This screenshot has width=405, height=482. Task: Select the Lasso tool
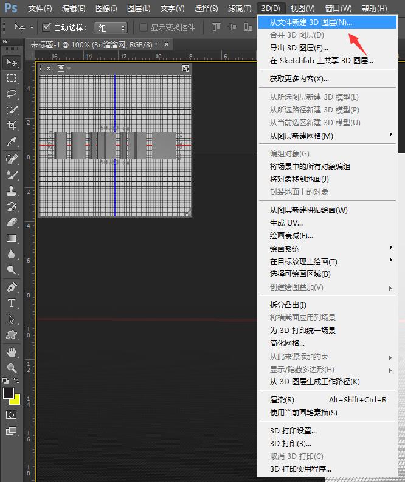(12, 94)
